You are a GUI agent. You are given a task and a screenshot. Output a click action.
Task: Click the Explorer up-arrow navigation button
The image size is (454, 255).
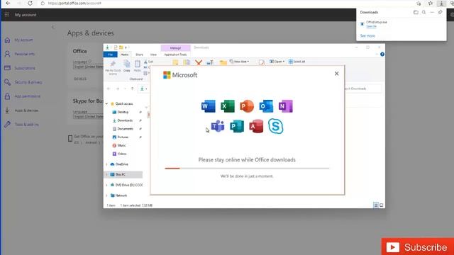(133, 89)
